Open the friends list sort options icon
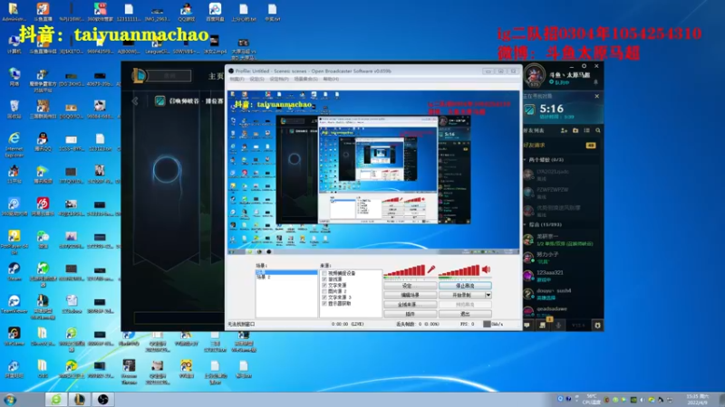Screen dimensions: 725x407 [586, 130]
